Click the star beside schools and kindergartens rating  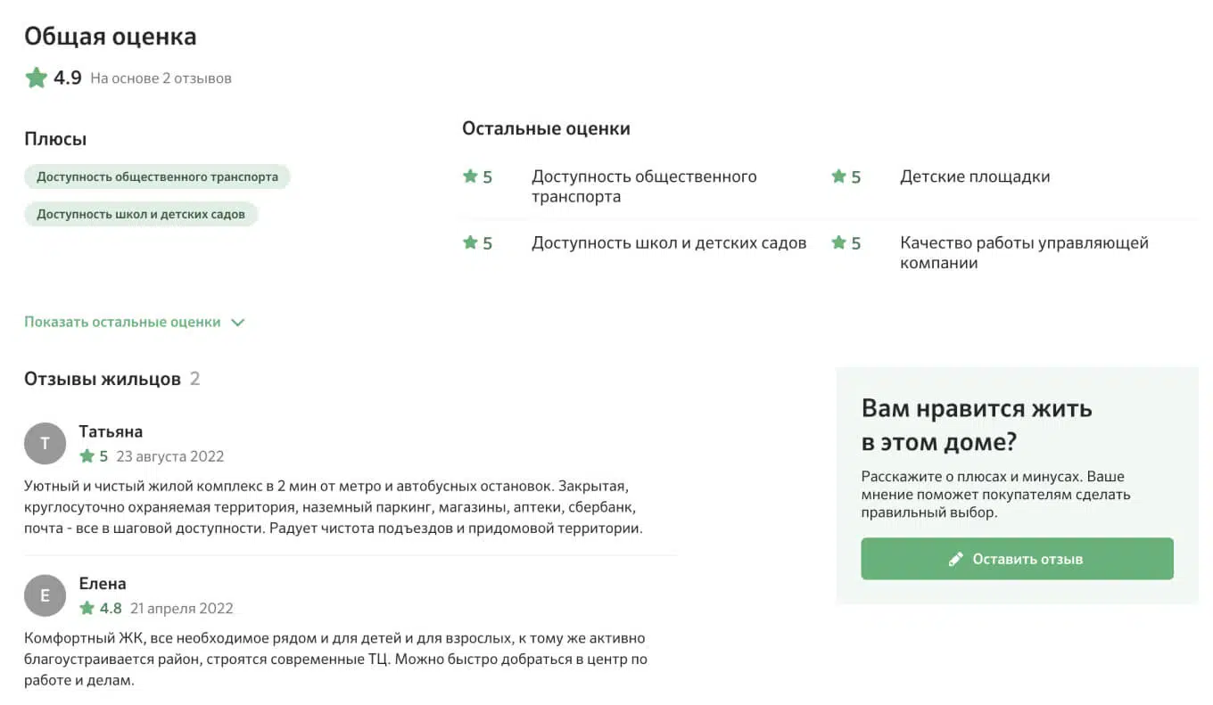pyautogui.click(x=470, y=242)
